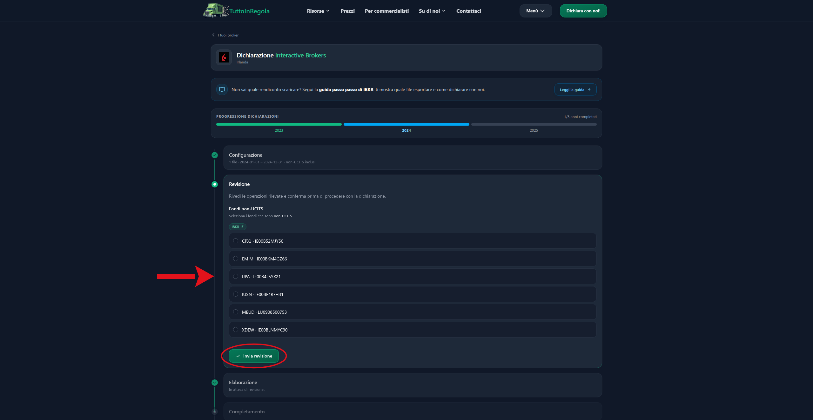Expand the Completamento step panel
Viewport: 813px width, 420px height.
413,411
